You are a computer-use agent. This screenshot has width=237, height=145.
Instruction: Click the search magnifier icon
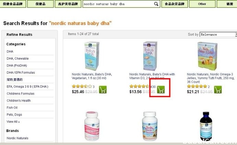156,4
